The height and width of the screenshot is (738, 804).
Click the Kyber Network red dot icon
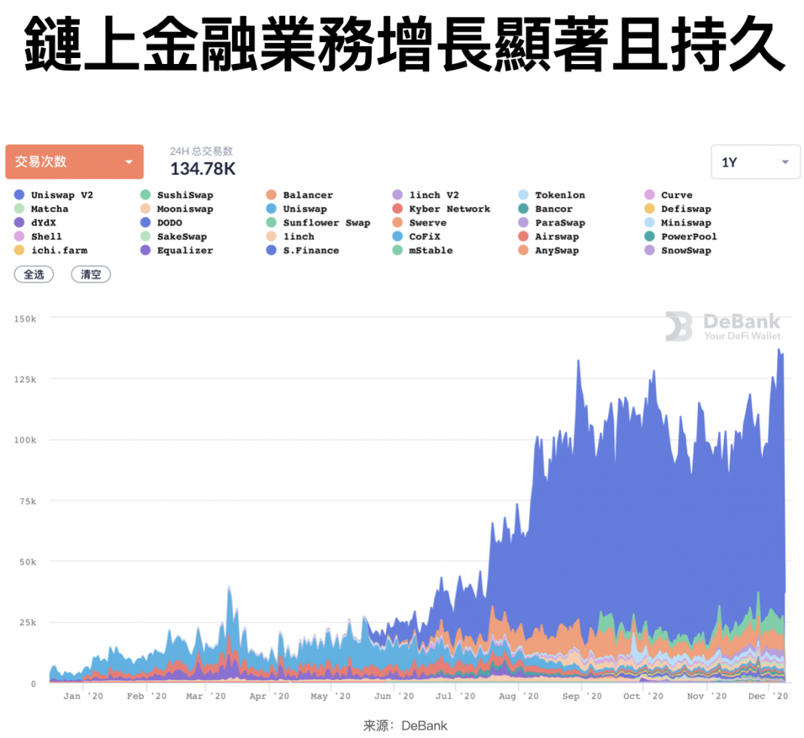point(397,209)
